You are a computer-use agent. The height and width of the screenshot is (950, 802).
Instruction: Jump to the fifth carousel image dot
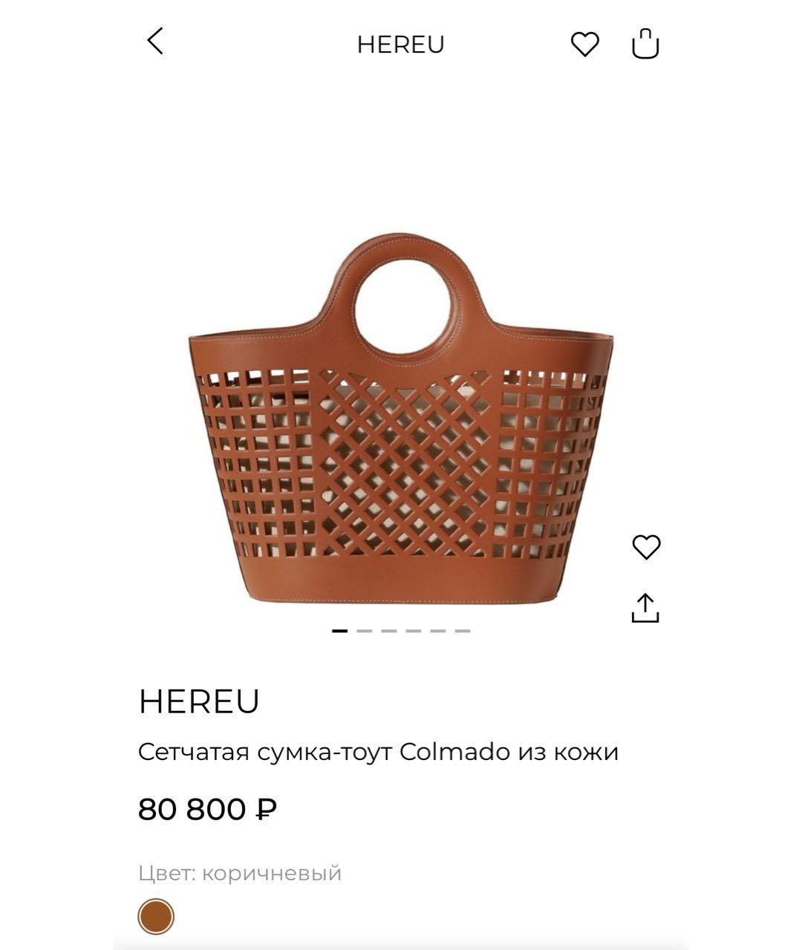pos(437,631)
